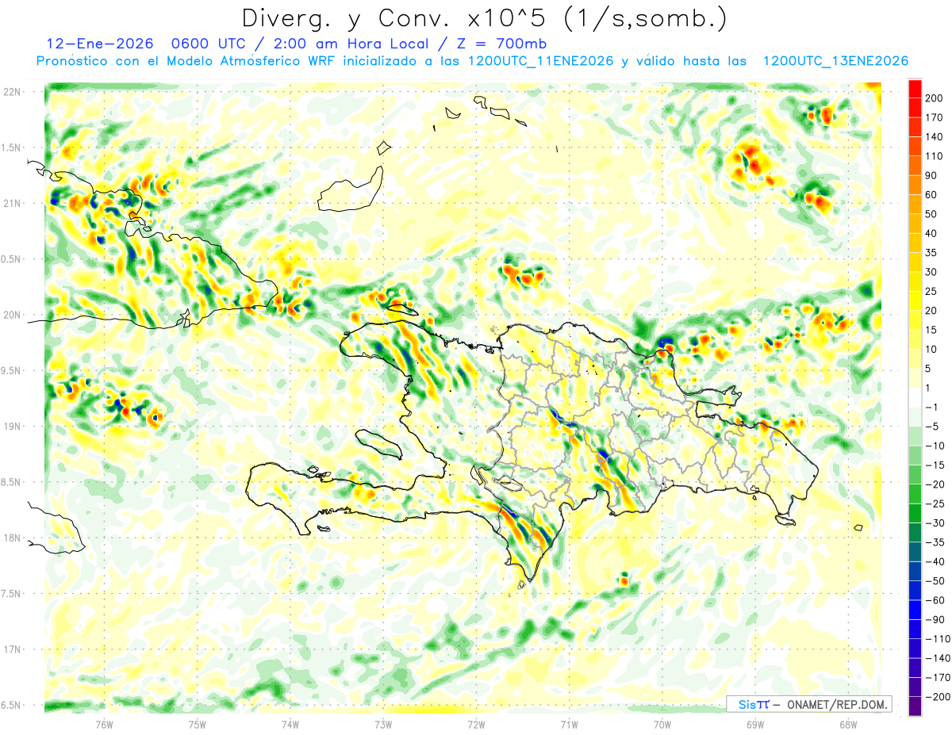Select the '75W' longitude label
The height and width of the screenshot is (735, 952).
pyautogui.click(x=197, y=724)
